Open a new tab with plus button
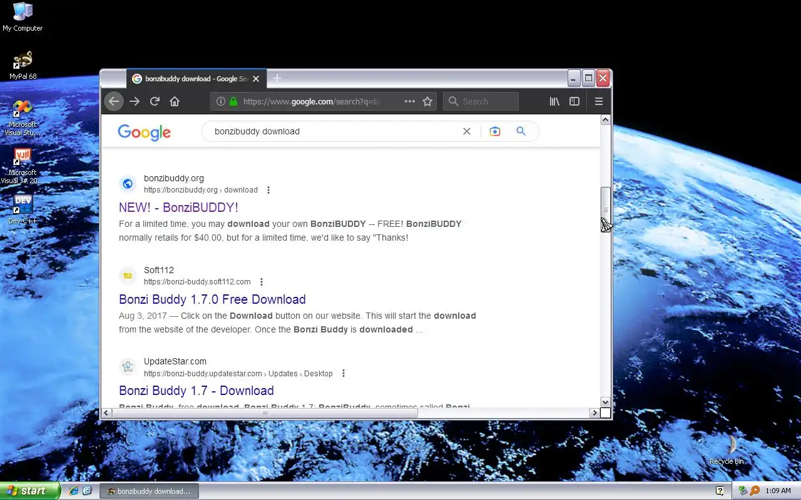Image resolution: width=801 pixels, height=500 pixels. pyautogui.click(x=277, y=78)
